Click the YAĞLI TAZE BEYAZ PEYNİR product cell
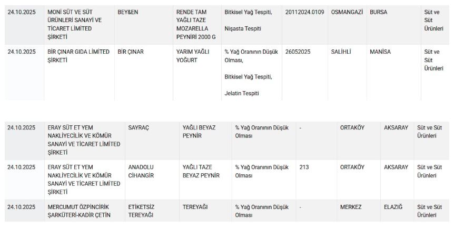Viewport: 454px width, 229px height. tap(201, 171)
